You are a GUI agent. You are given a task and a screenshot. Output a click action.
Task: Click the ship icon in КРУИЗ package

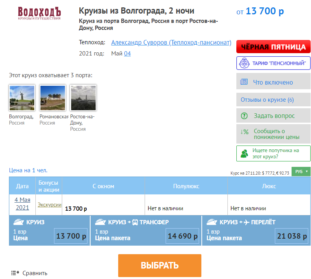(19, 222)
